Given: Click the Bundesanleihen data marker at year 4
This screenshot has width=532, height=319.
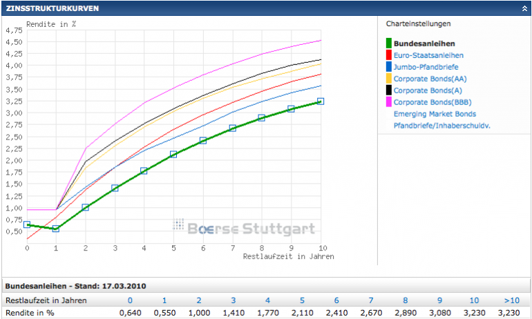Looking at the screenshot, I should tap(144, 171).
